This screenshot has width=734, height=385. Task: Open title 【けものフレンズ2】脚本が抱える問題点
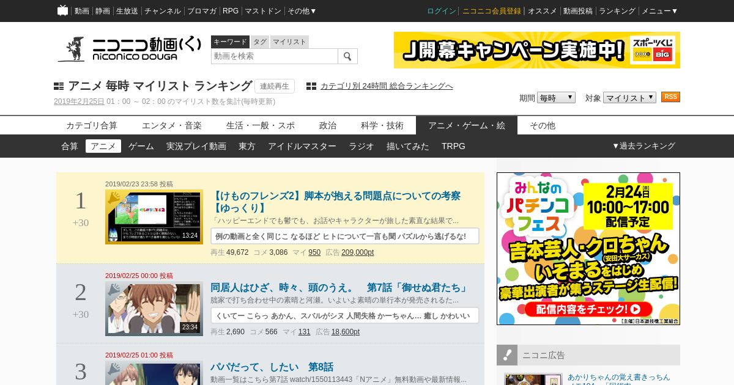point(336,202)
